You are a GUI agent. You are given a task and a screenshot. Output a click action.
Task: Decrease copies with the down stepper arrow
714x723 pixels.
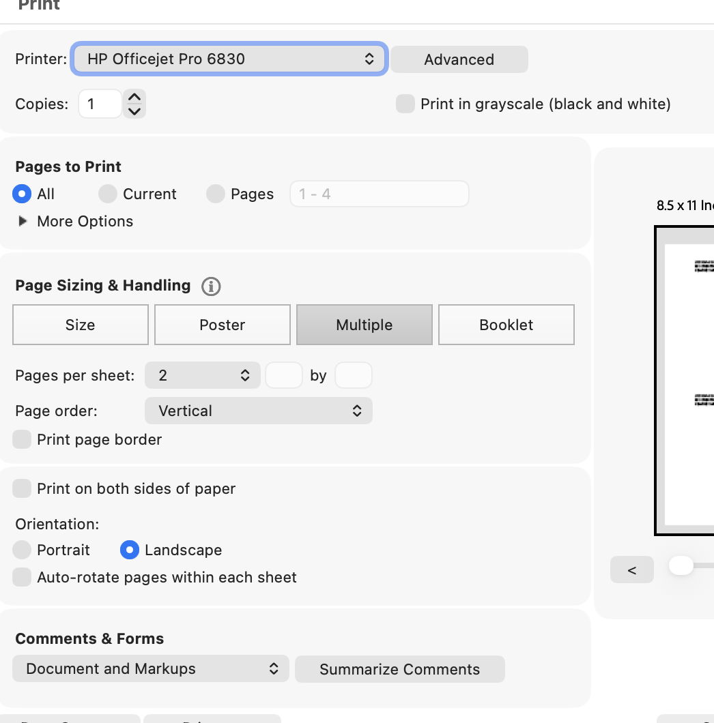pyautogui.click(x=134, y=111)
